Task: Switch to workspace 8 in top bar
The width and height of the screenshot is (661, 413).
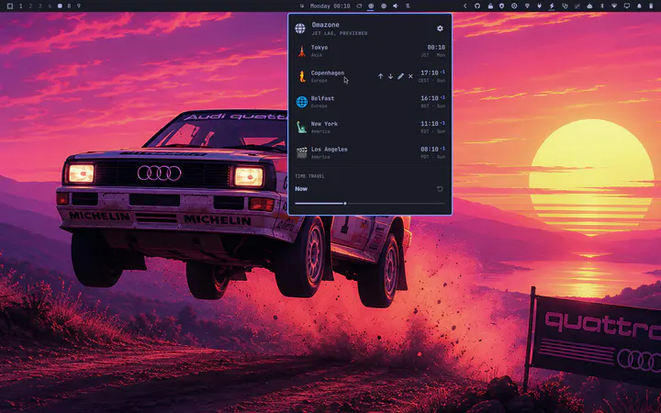Action: (69, 6)
